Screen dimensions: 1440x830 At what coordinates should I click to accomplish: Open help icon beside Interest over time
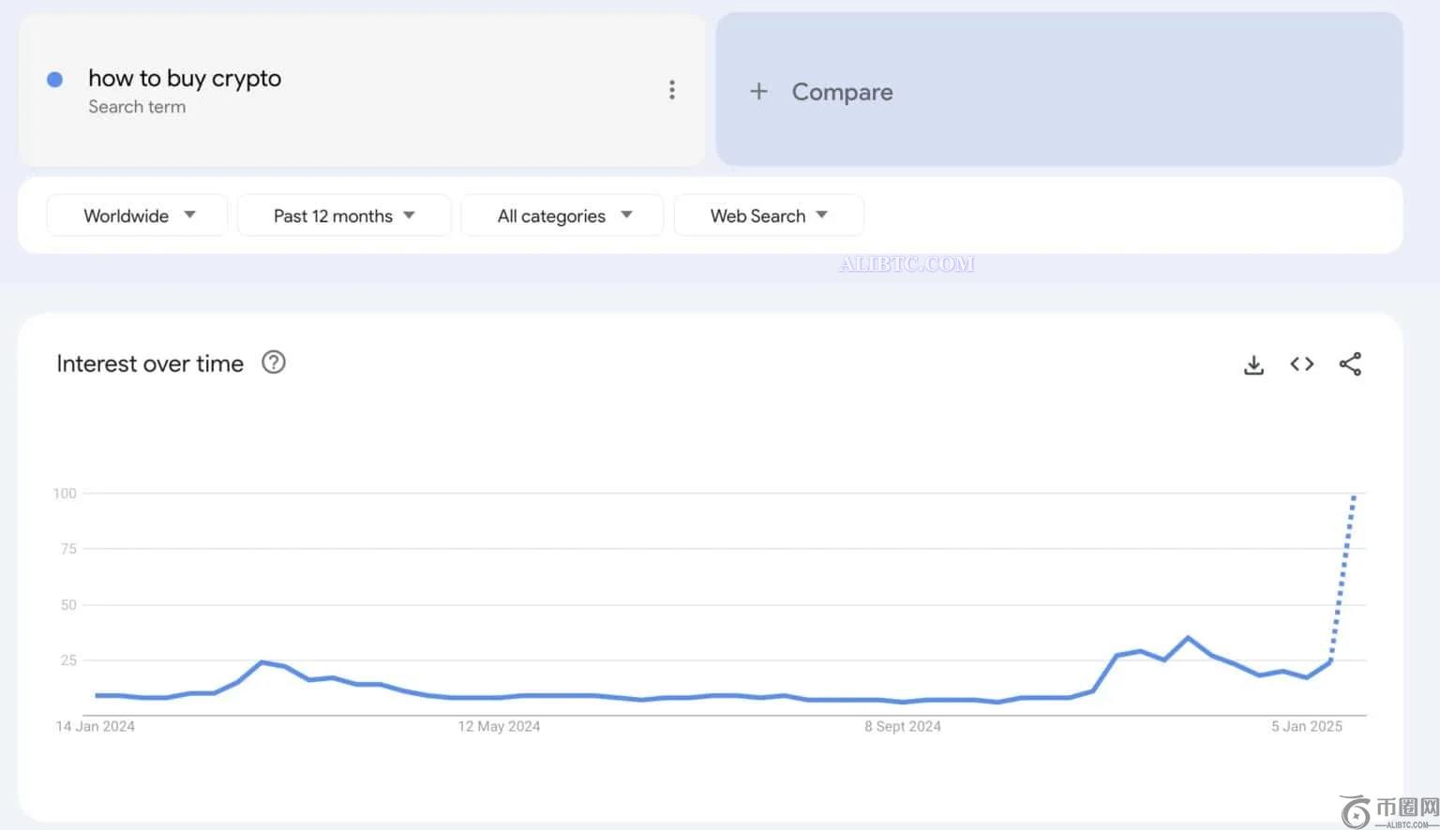pos(274,363)
